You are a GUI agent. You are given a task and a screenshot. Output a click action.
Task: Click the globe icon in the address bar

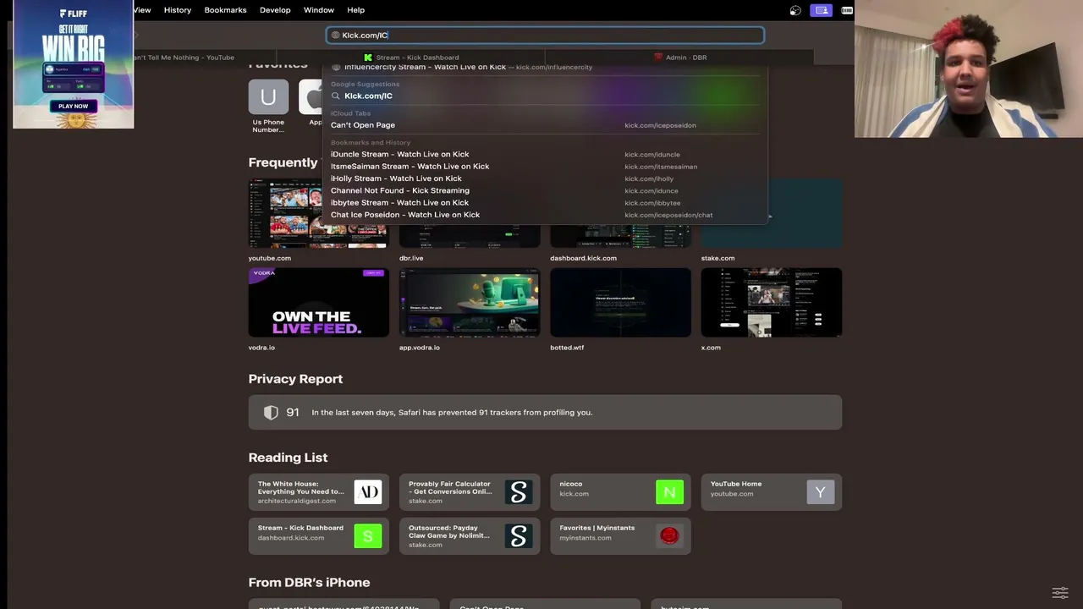335,36
